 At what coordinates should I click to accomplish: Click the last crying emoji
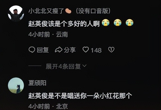point(130,22)
